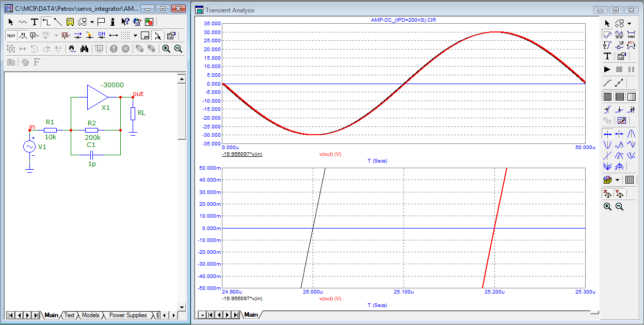Pause the analysis button
The image size is (644, 325).
click(631, 69)
